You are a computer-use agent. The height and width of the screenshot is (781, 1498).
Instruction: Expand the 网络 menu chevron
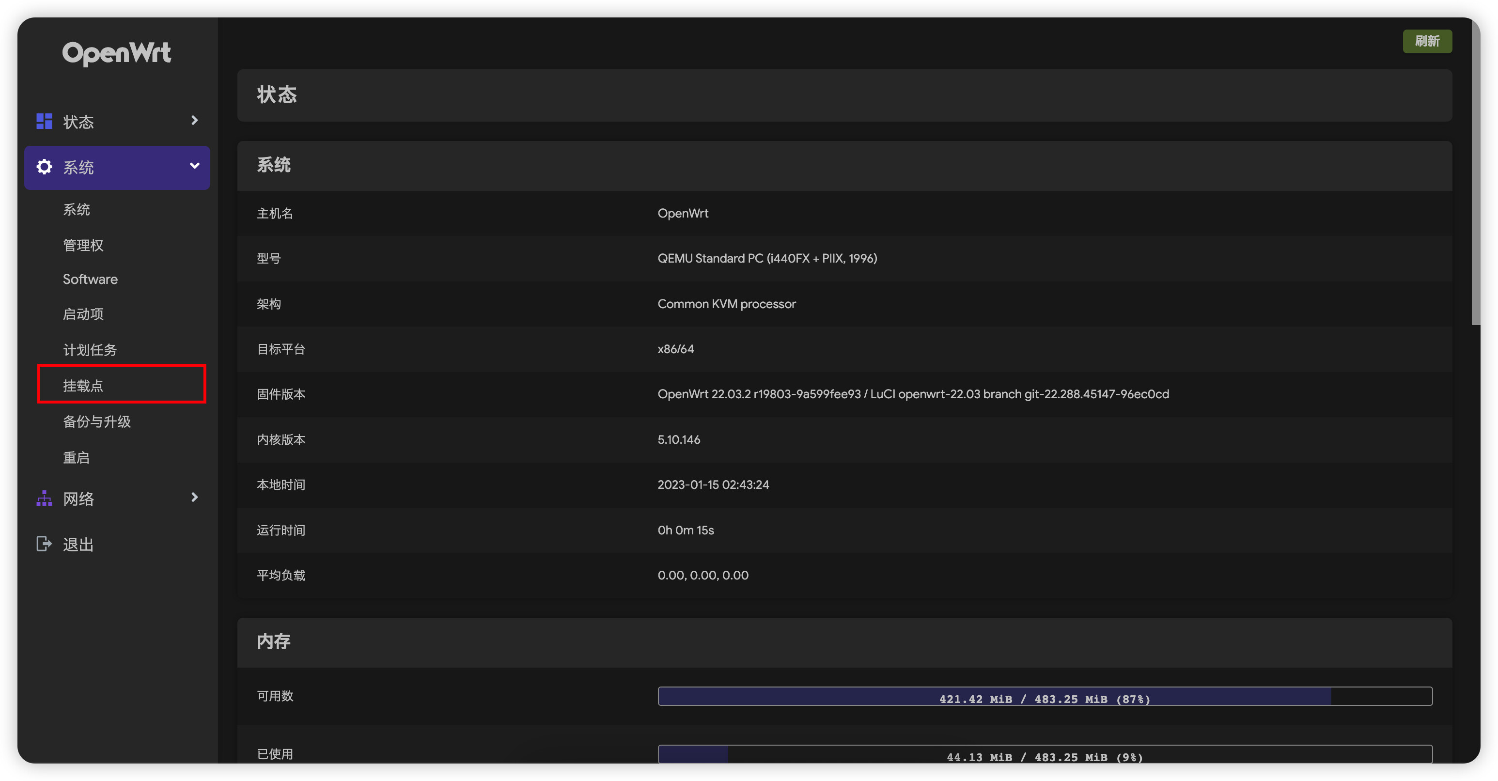click(195, 497)
